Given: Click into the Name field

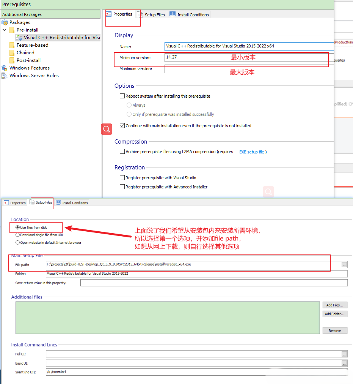Looking at the screenshot, I should [249, 46].
